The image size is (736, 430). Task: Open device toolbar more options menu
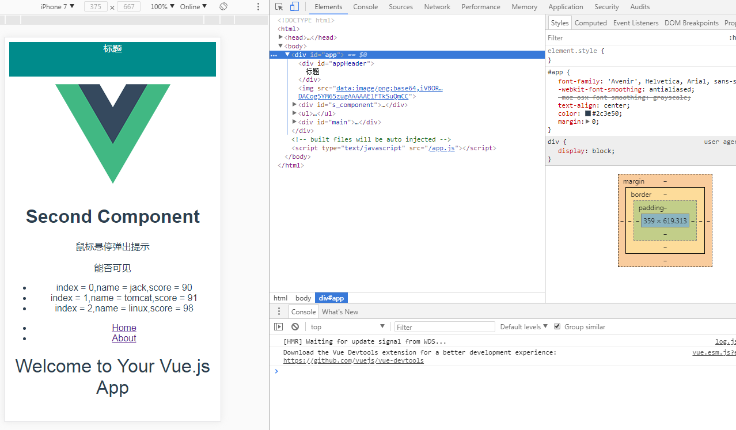tap(258, 7)
